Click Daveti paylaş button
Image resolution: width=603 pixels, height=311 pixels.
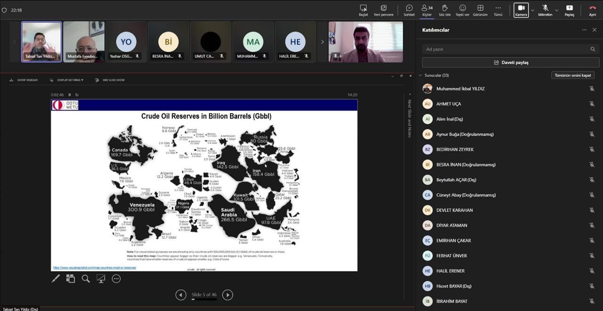coord(511,63)
